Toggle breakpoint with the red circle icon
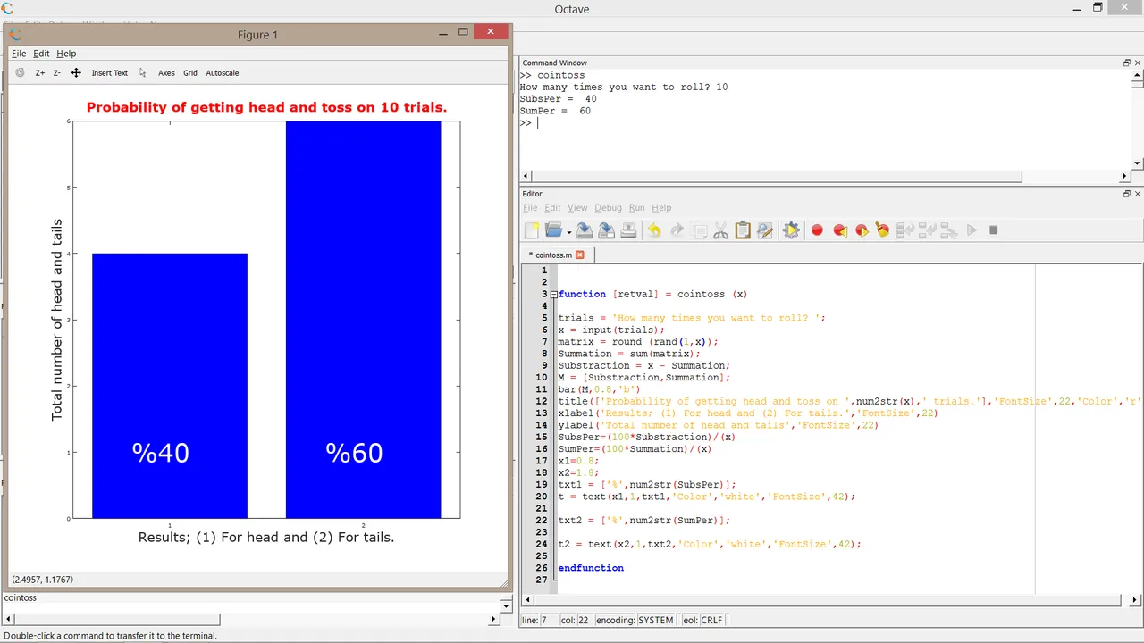Screen dimensions: 1144x643 coord(817,230)
